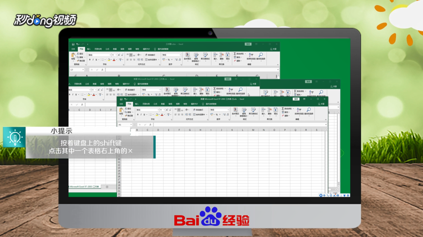Viewport: 423px width, 237px height.
Task: Toggle center alignment in front window
Action: [x=179, y=114]
